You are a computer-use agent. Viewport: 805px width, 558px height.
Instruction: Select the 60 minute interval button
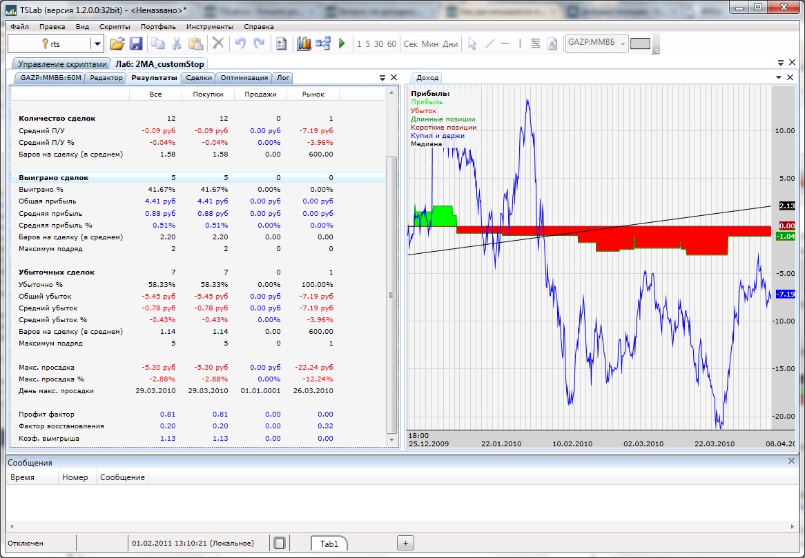391,44
